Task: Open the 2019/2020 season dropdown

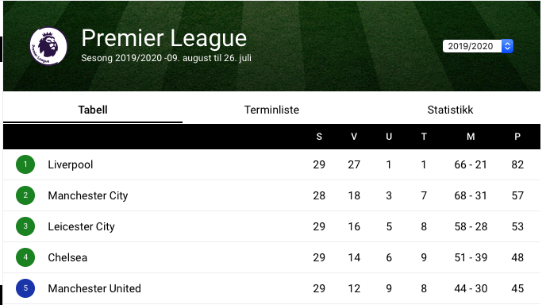Action: pos(478,46)
